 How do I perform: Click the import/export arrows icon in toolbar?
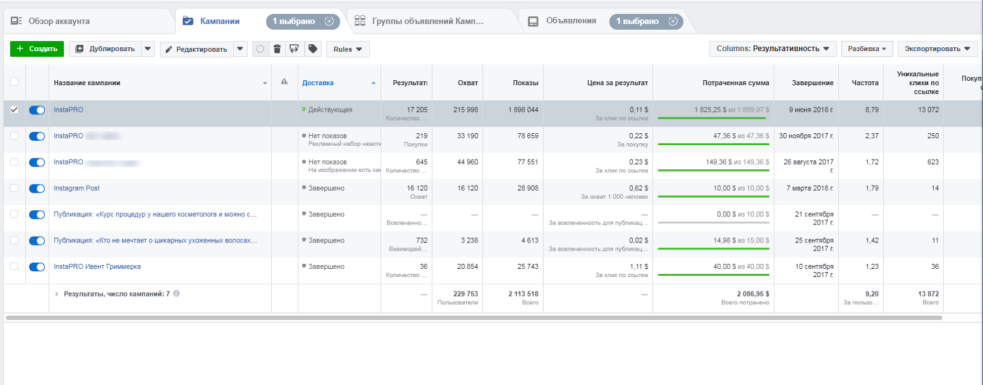point(294,49)
